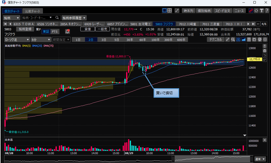
Task: Open the 5分 interval dropdown
Action: (38, 40)
